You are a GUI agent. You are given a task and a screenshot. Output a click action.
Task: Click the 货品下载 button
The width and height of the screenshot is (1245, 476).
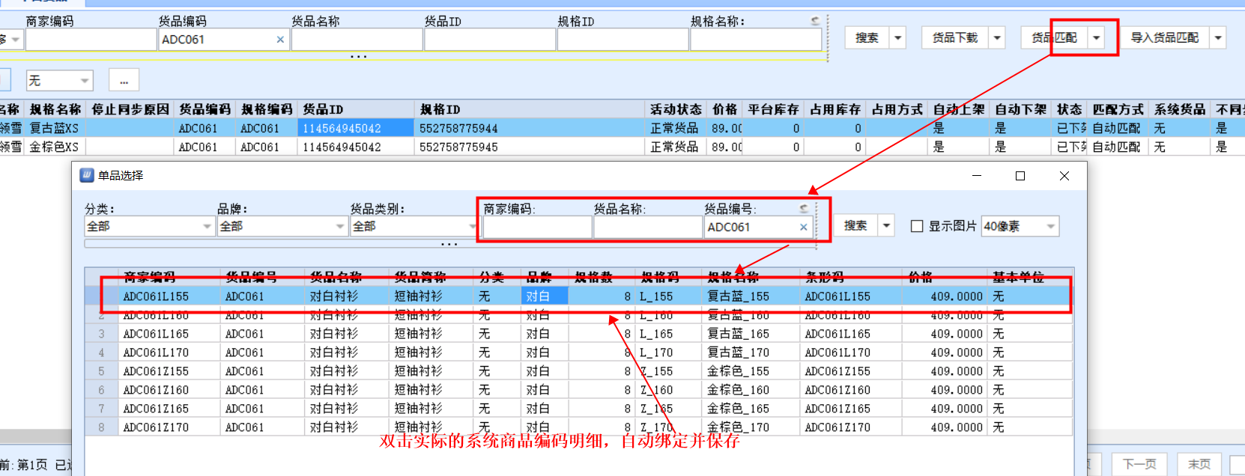(x=954, y=37)
